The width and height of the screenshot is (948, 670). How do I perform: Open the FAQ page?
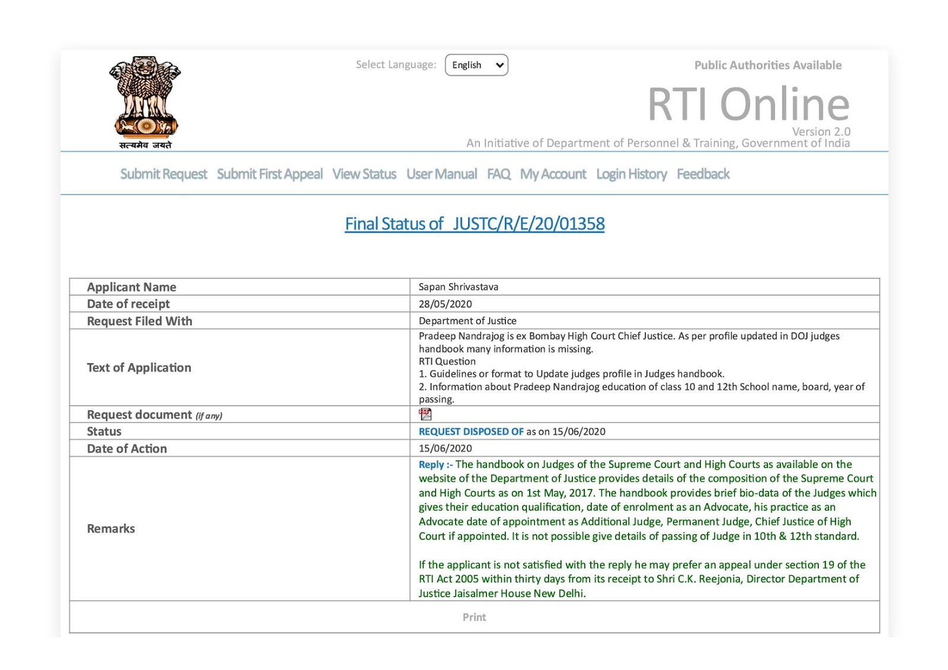pos(498,174)
